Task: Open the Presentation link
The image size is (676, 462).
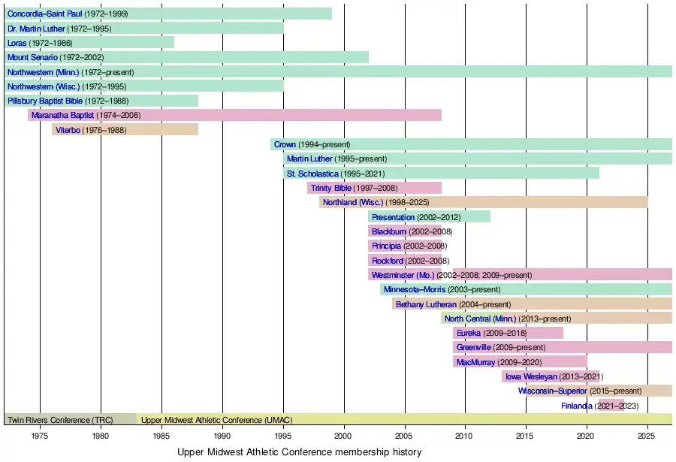Action: click(393, 217)
